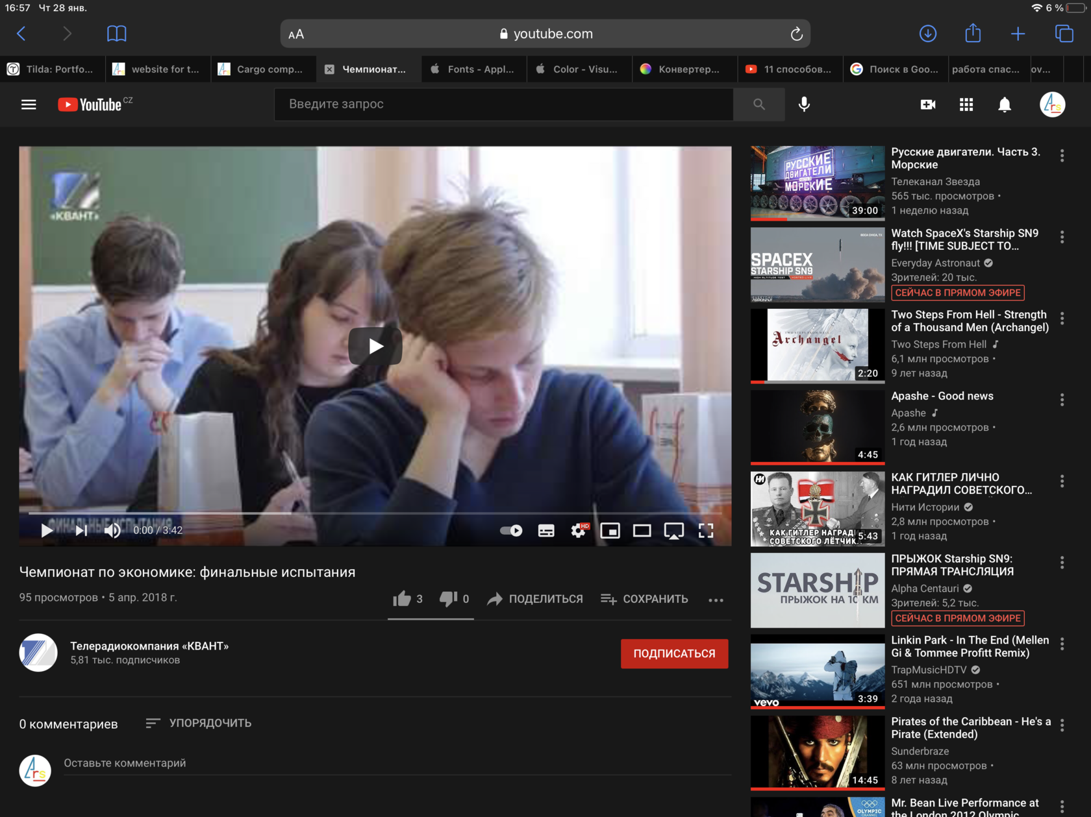Switch to the Cargo comp... tab

click(263, 69)
